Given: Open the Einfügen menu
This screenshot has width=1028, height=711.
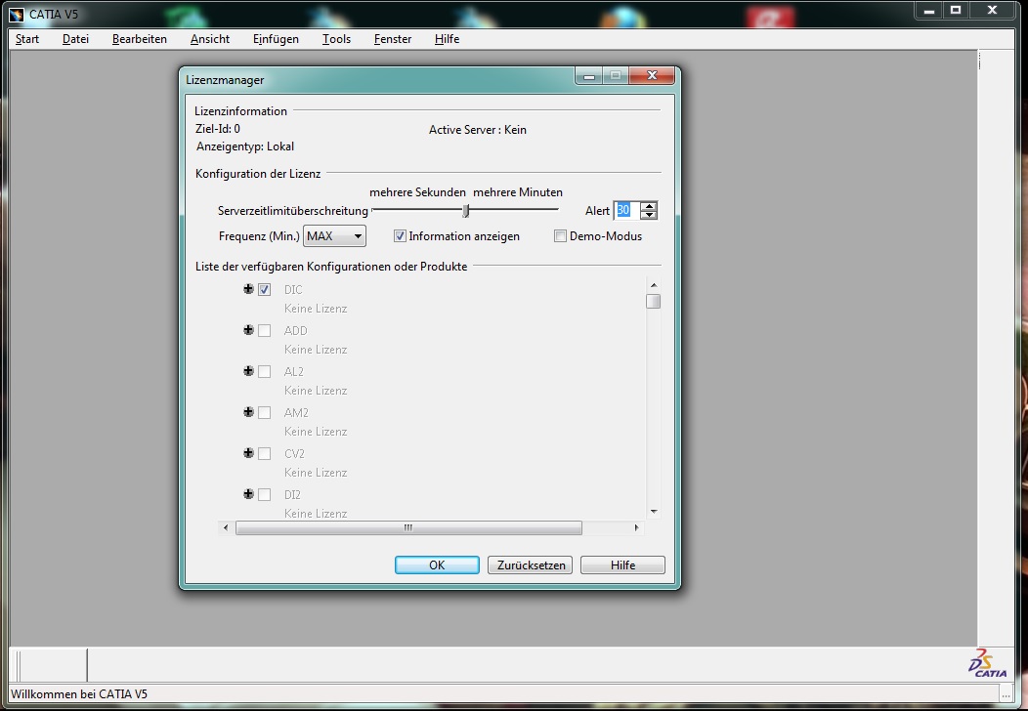Looking at the screenshot, I should point(276,39).
